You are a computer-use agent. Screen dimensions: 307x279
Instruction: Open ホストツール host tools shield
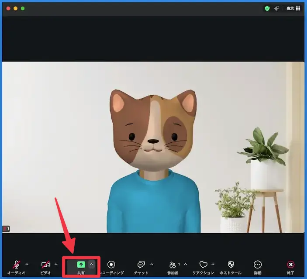tap(231, 265)
